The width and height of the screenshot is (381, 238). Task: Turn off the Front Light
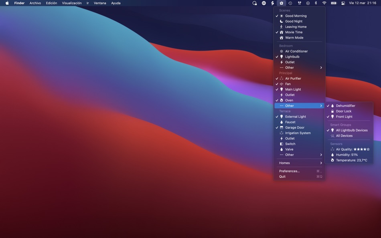click(x=349, y=117)
